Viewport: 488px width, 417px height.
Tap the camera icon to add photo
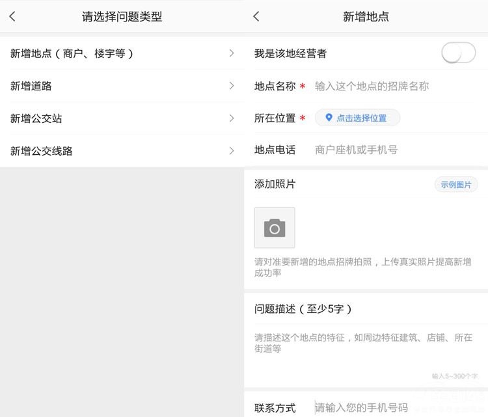[275, 228]
